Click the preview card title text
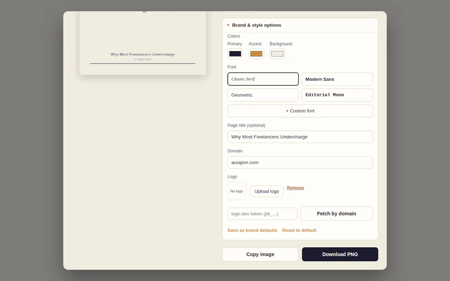This screenshot has height=281, width=450. [143, 54]
